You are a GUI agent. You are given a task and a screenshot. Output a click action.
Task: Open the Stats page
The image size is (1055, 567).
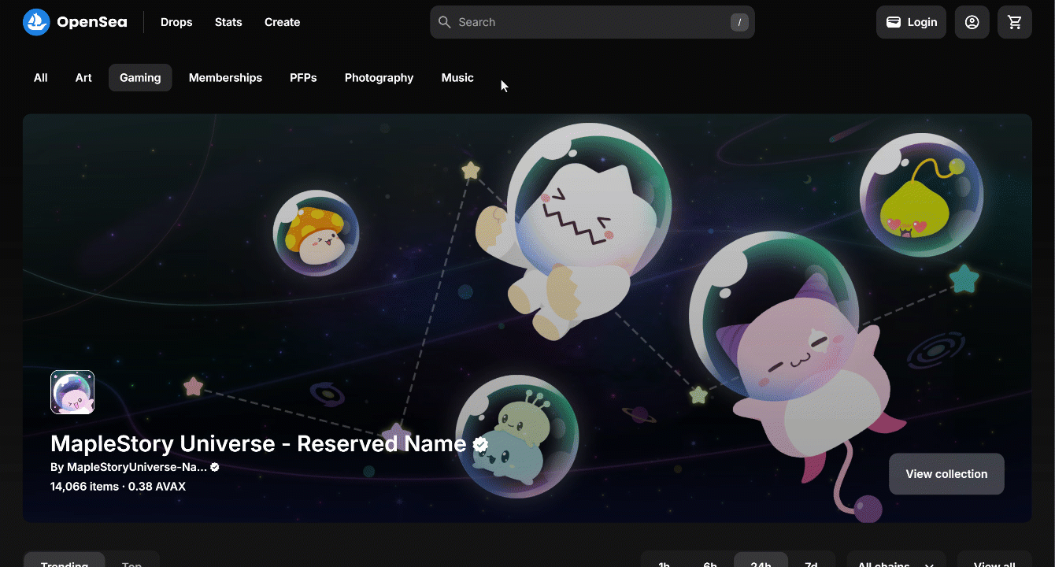tap(228, 22)
